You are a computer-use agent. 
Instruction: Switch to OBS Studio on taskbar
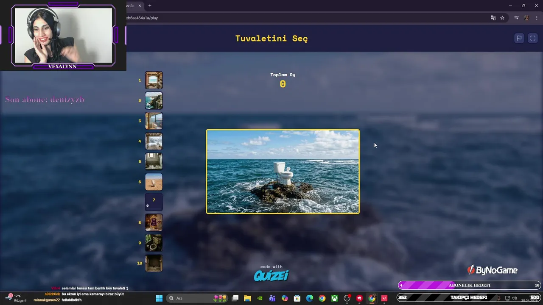347,298
